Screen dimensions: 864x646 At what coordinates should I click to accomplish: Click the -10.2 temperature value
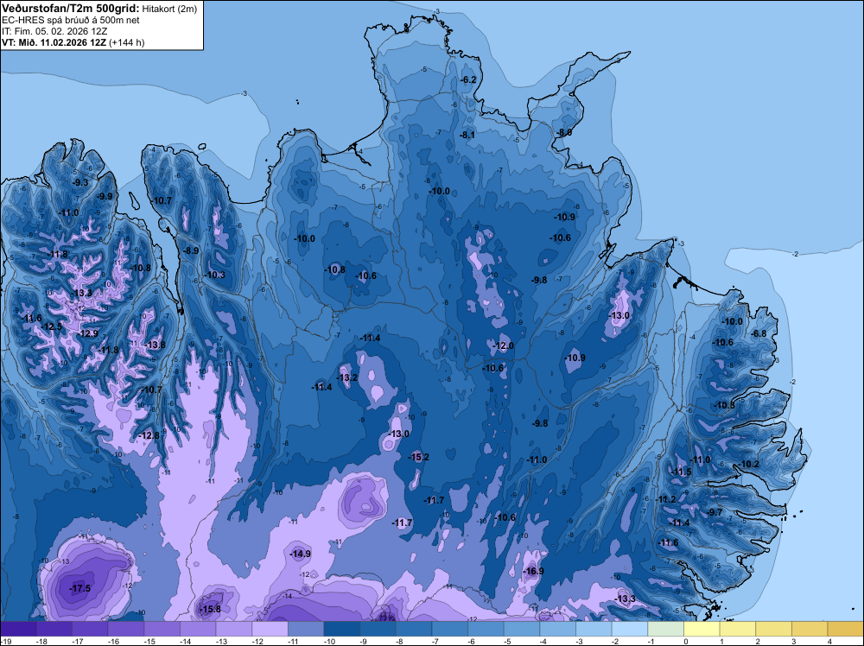click(749, 464)
